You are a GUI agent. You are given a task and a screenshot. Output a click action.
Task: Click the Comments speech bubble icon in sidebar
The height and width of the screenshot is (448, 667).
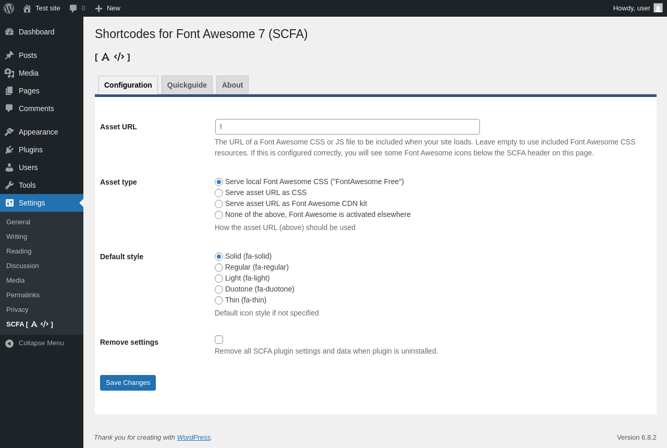9,108
